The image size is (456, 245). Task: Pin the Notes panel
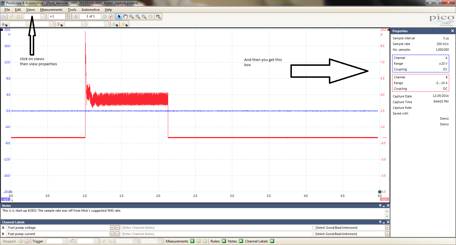380,205
